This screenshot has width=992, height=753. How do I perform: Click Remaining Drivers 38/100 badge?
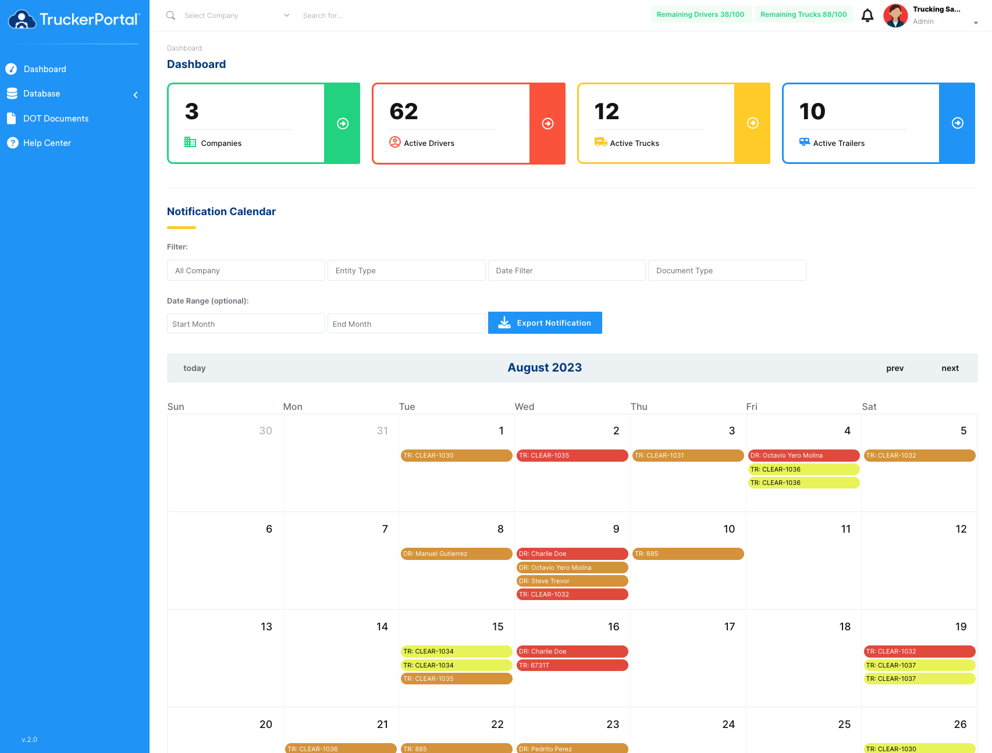coord(701,15)
